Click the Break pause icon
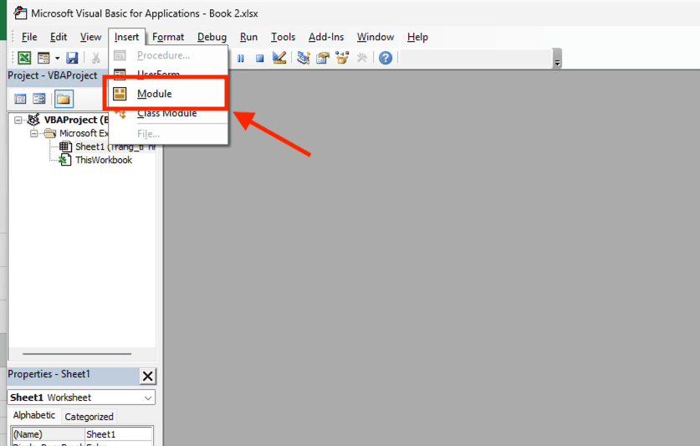Viewport: 700px width, 446px height. (241, 58)
